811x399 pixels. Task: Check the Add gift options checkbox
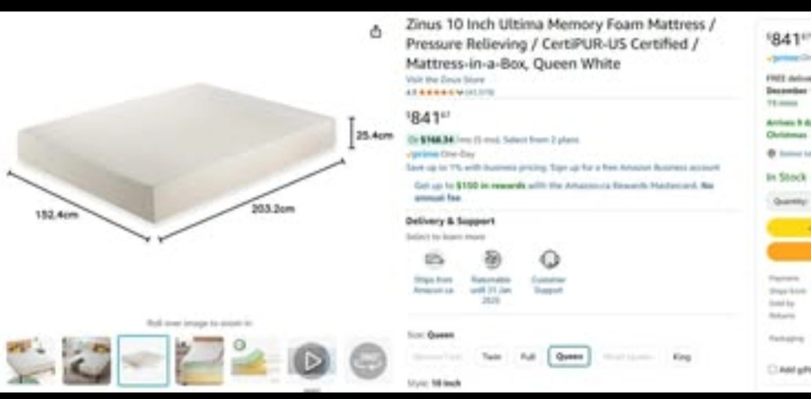pos(772,369)
